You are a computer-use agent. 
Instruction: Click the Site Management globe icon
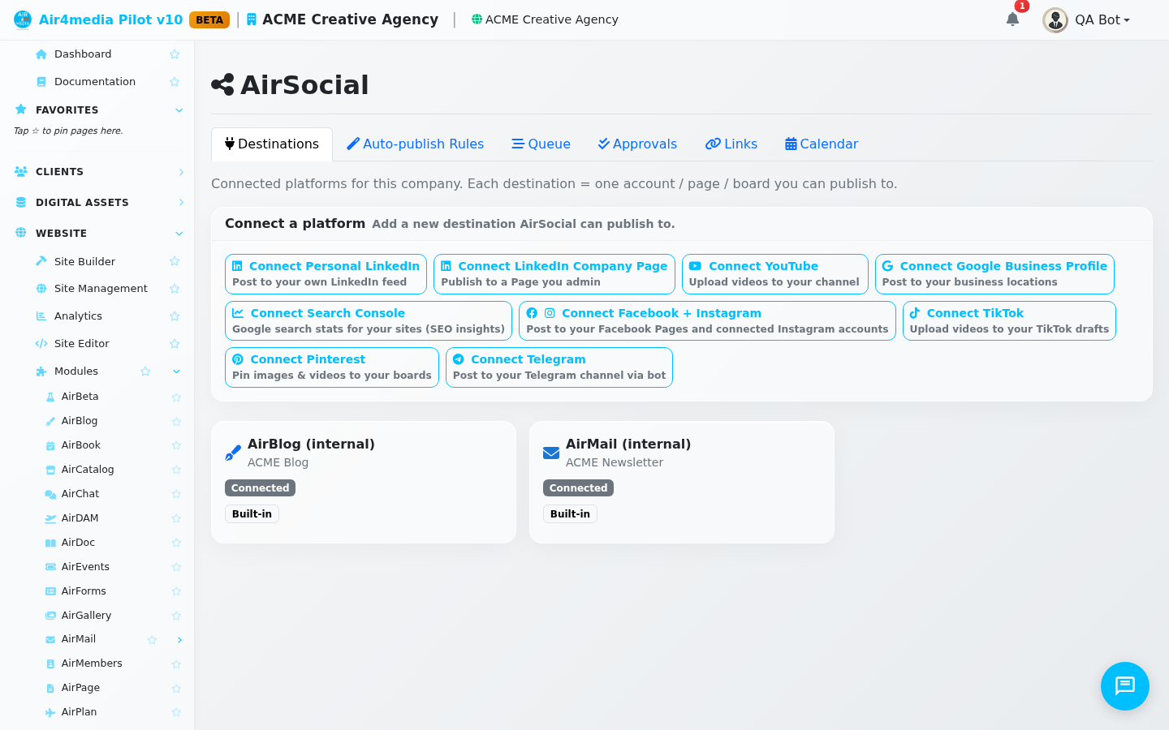point(41,289)
